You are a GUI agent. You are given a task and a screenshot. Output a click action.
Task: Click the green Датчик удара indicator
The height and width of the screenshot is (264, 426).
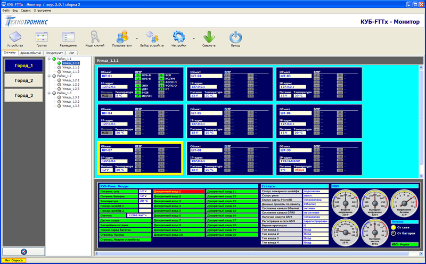point(125,220)
